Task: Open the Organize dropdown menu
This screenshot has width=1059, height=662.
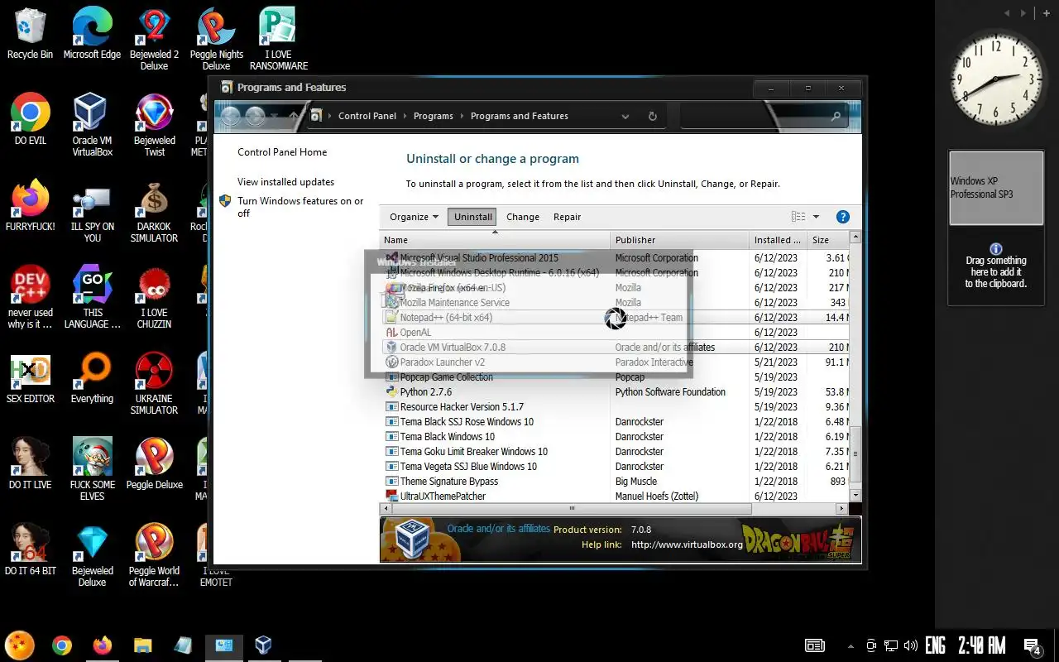Action: tap(414, 217)
